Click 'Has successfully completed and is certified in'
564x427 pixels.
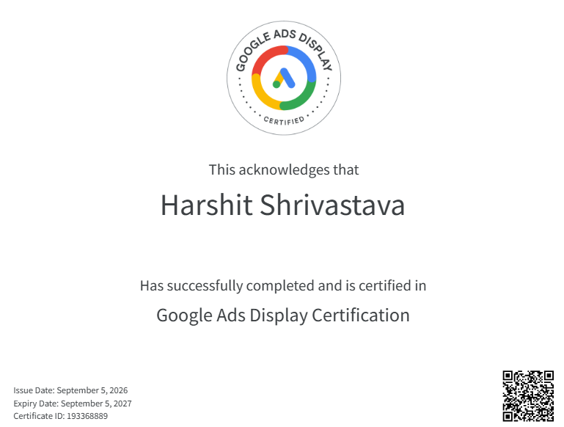(283, 285)
